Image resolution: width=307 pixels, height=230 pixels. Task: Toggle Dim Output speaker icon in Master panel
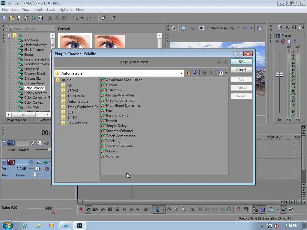294,27
